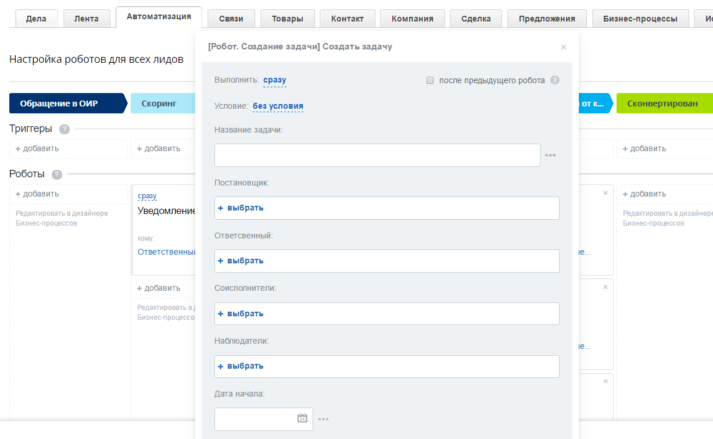The image size is (713, 439).
Task: Open the help icon beside Роботы heading
Action: point(56,174)
